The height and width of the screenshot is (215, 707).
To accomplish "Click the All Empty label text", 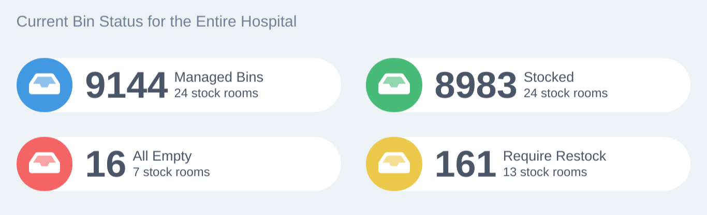I will tap(162, 156).
